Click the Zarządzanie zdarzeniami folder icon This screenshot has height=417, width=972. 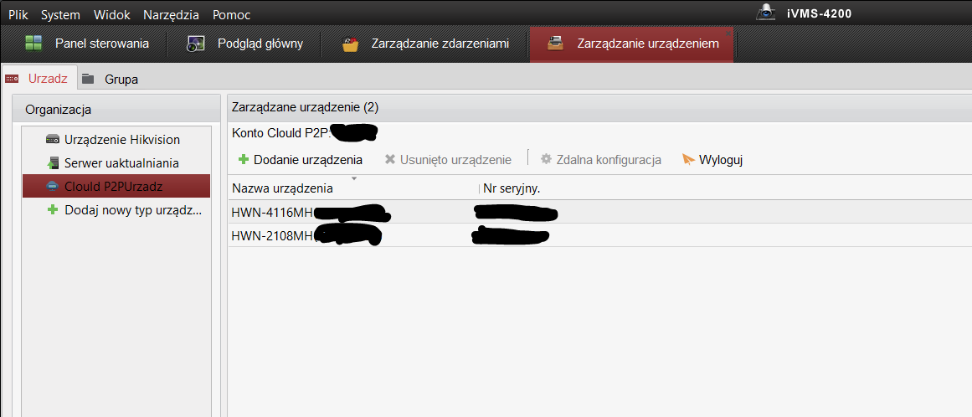click(x=351, y=44)
